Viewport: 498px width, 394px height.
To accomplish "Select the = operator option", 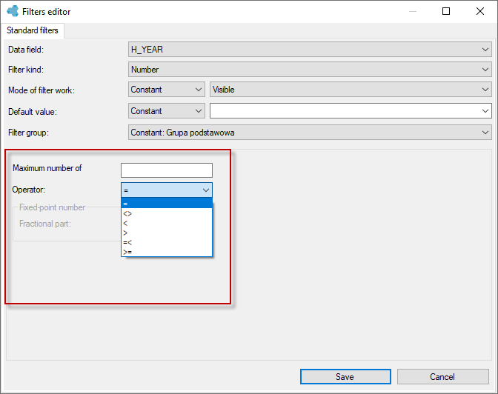I will [x=167, y=204].
